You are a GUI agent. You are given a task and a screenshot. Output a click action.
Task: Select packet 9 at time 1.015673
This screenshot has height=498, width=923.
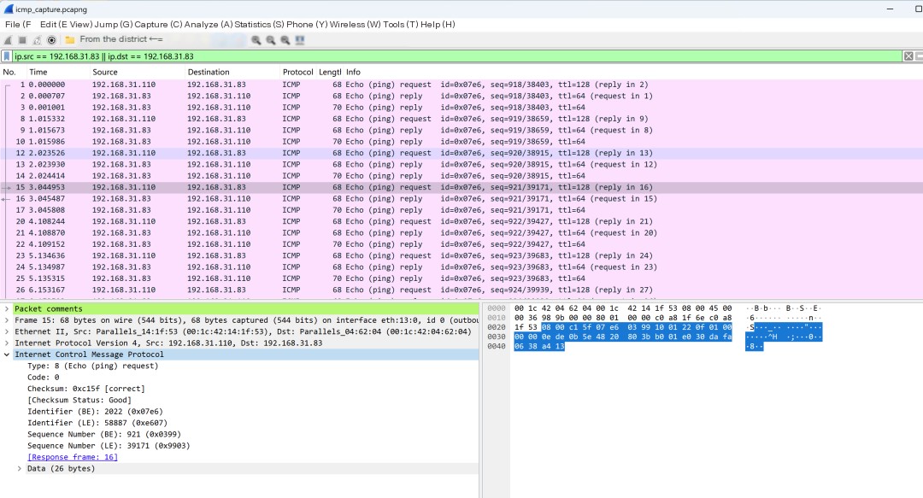click(x=461, y=130)
